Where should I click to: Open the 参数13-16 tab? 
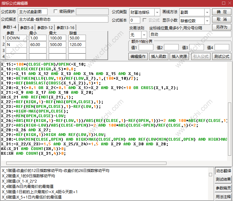point(65,28)
